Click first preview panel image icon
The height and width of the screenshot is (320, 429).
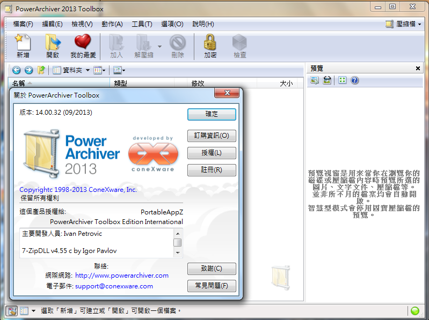tap(314, 80)
